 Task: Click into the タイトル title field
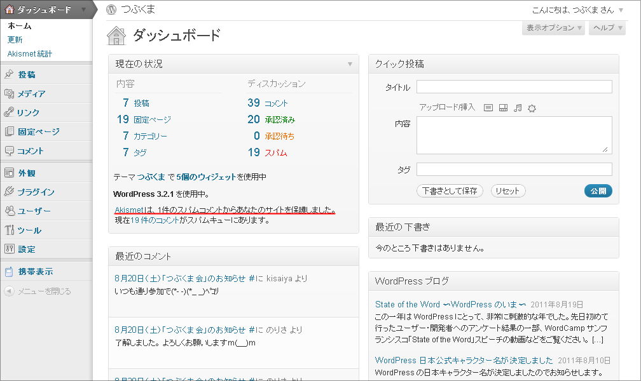click(x=514, y=86)
